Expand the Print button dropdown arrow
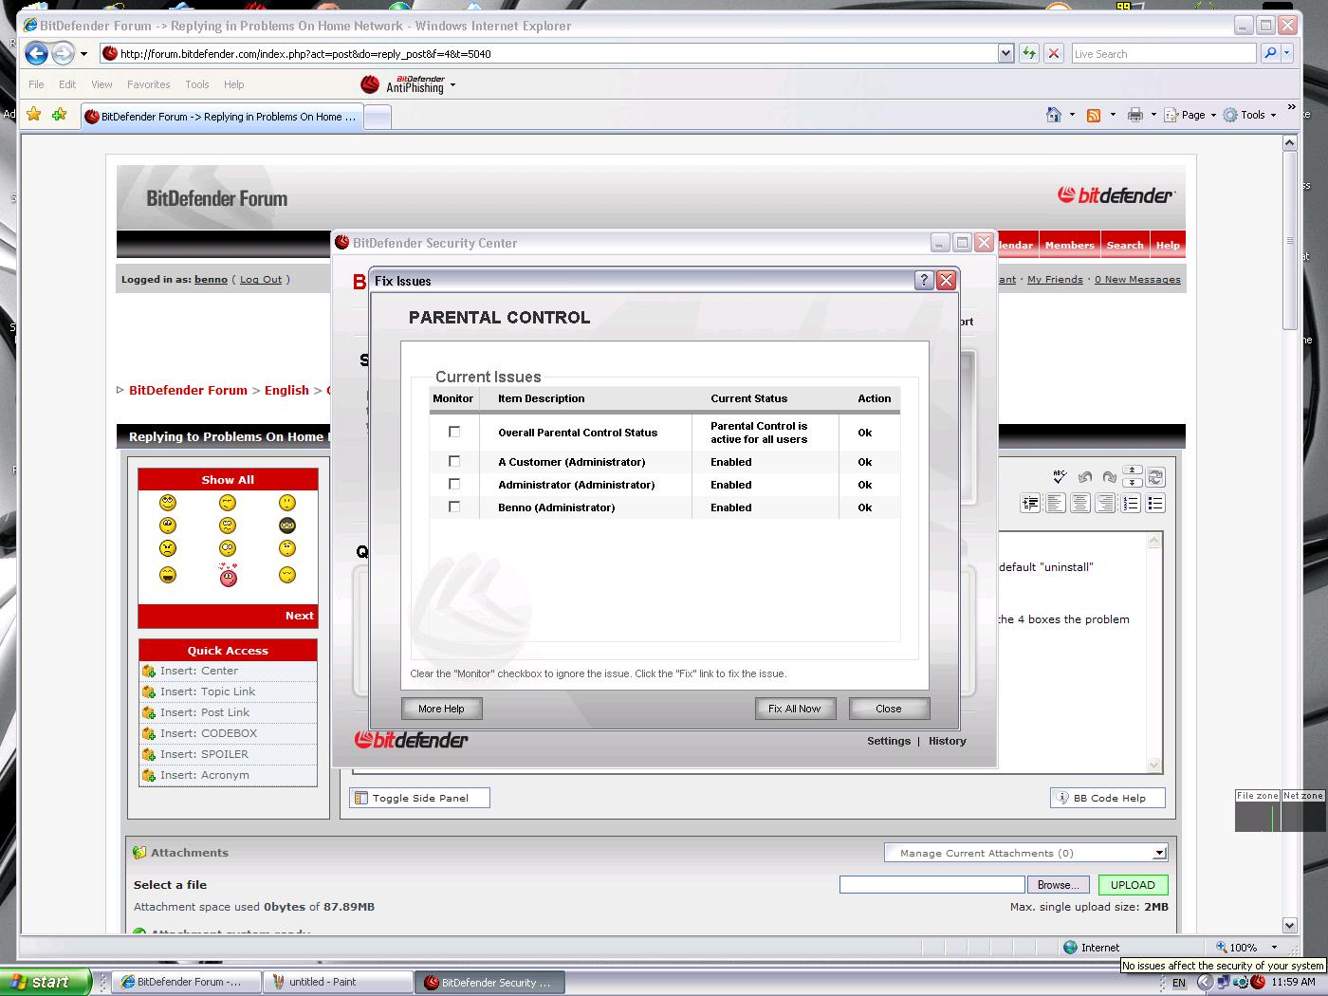The image size is (1328, 996). point(1153,115)
